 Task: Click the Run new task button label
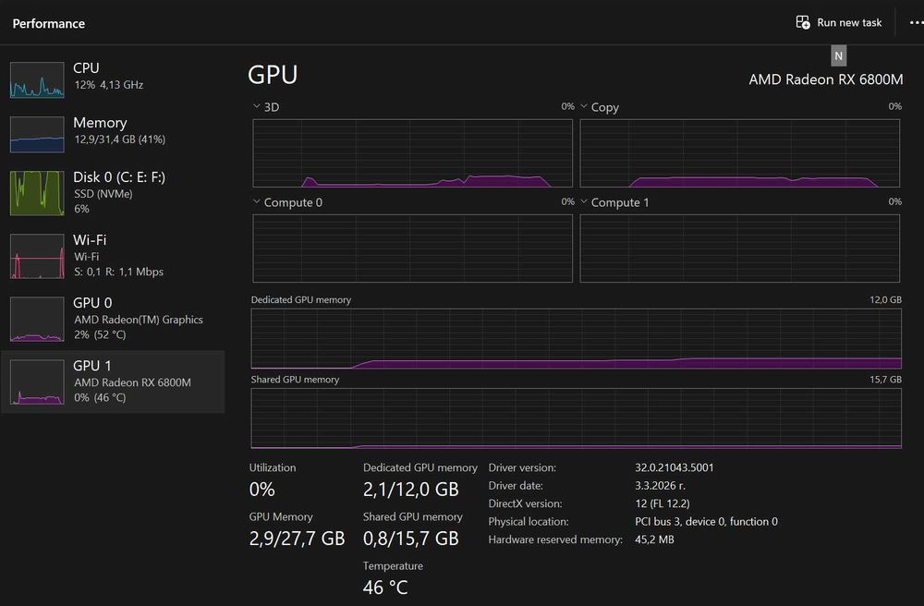coord(849,23)
